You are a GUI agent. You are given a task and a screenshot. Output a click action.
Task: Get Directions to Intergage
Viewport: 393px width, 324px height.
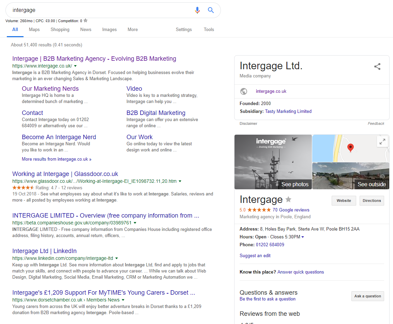[372, 201]
